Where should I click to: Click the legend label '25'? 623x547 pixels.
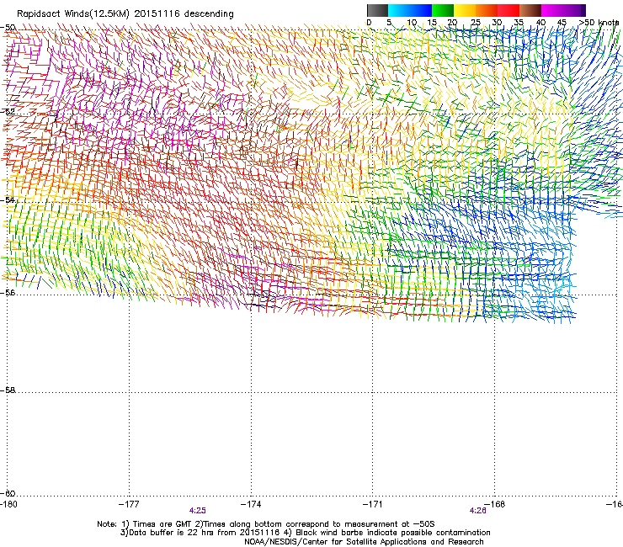click(476, 23)
